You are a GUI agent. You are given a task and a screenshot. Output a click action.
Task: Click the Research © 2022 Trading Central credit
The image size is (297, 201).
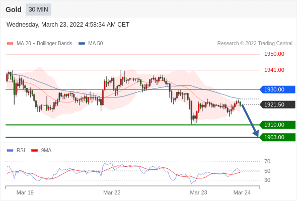click(x=255, y=44)
